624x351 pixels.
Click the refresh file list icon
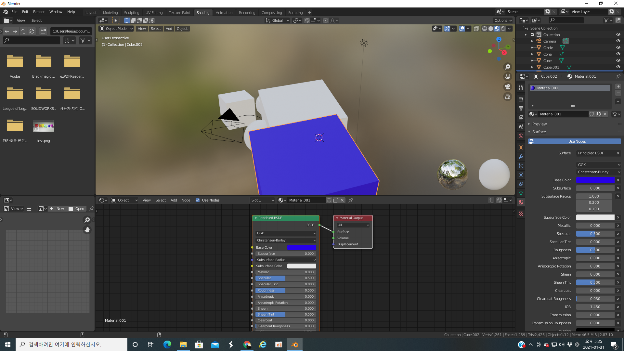(32, 31)
